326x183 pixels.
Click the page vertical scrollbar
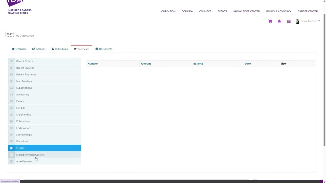click(324, 80)
